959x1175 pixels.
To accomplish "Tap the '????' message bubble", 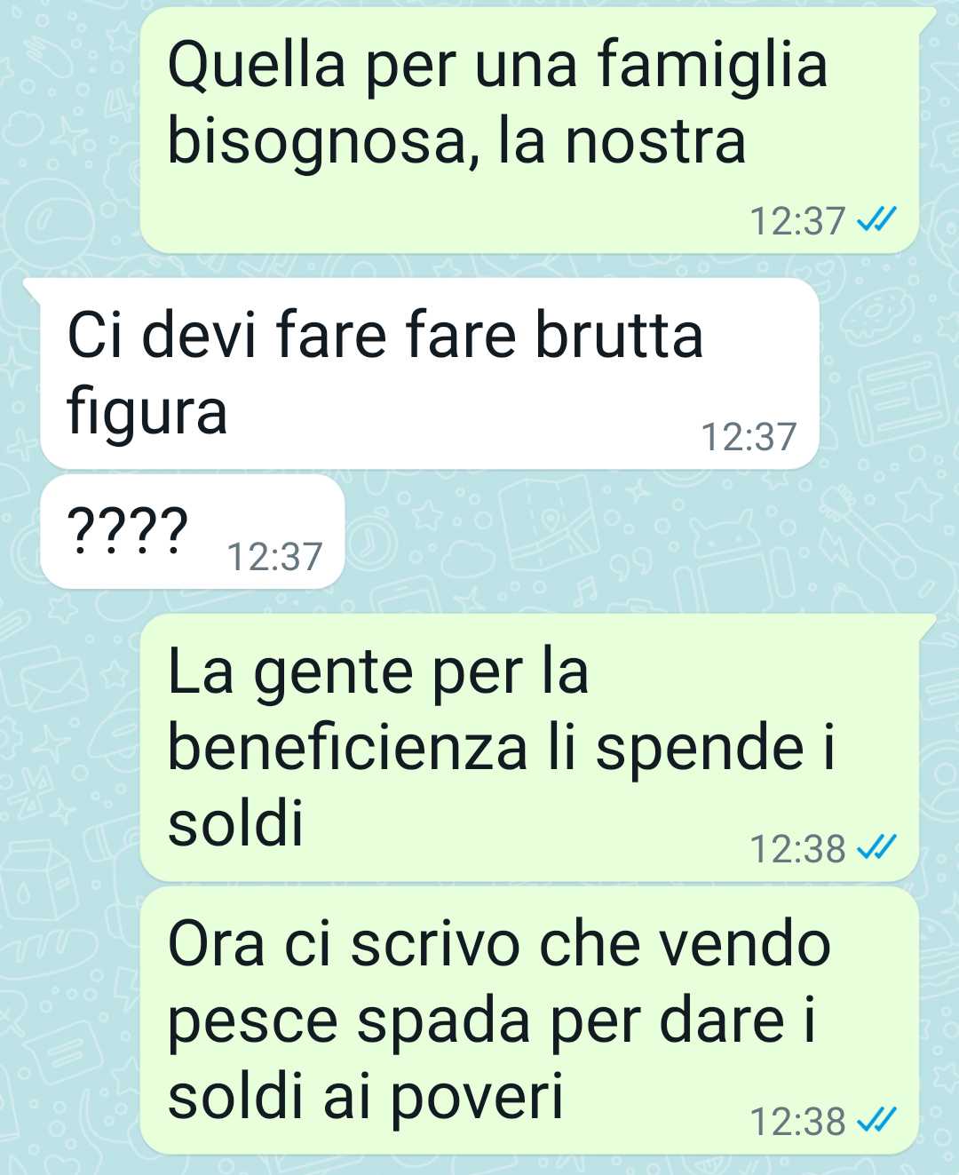I will pos(192,531).
